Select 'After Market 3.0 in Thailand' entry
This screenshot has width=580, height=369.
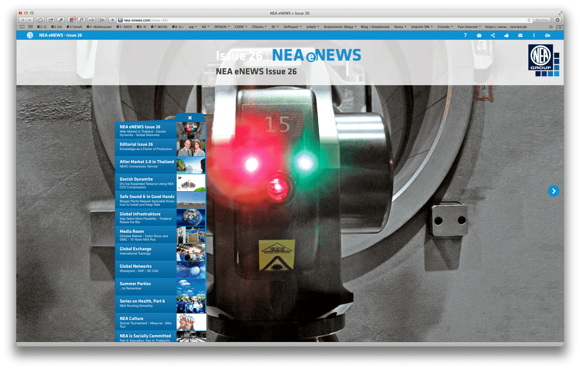(160, 165)
